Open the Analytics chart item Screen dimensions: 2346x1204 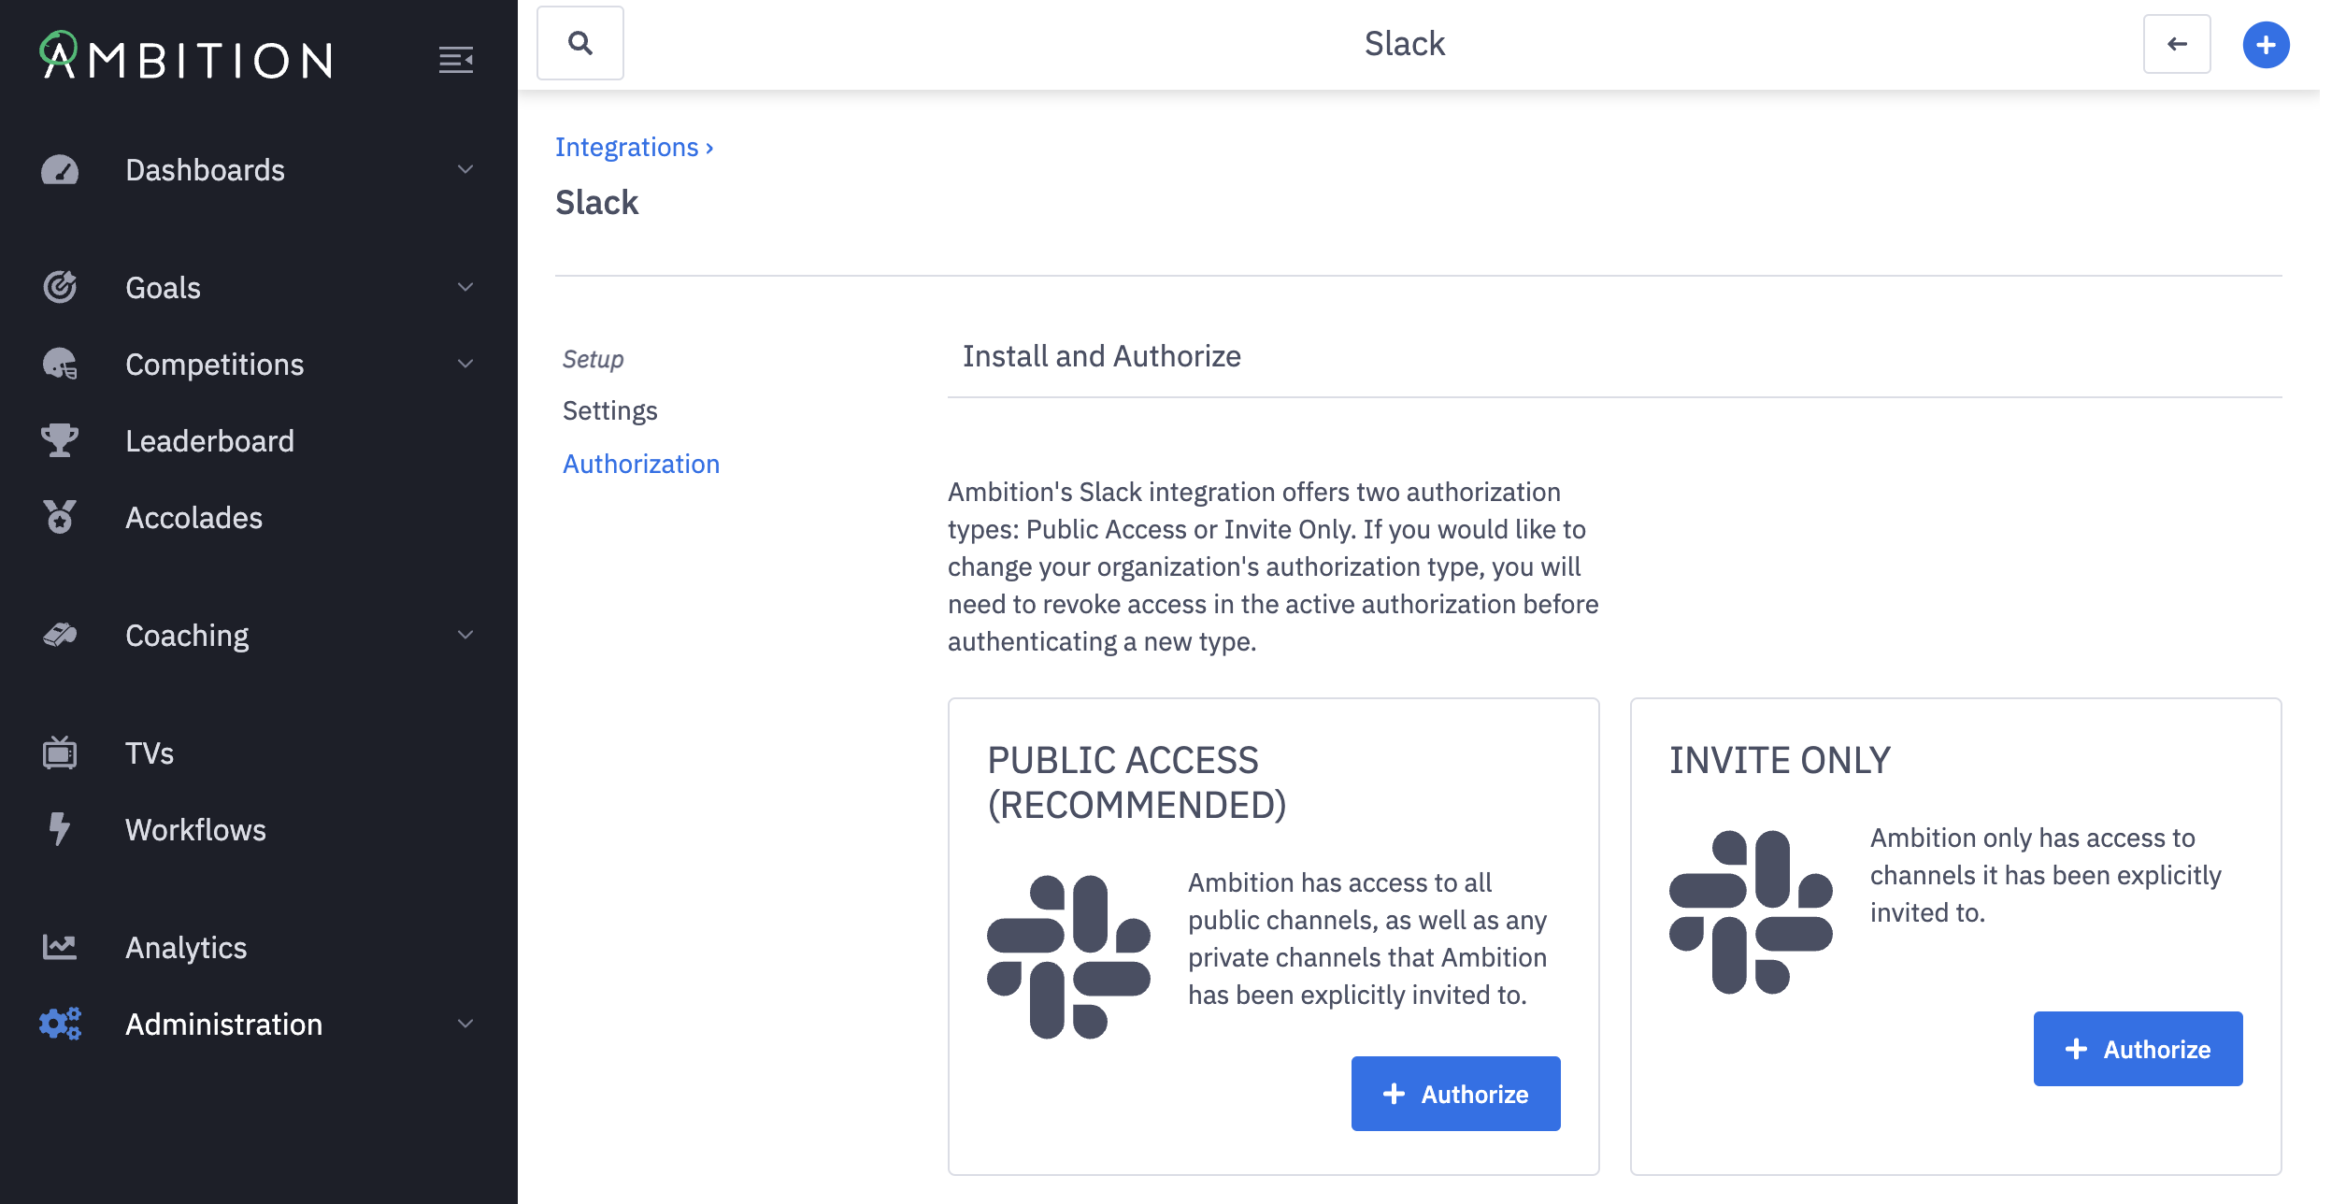pos(186,948)
